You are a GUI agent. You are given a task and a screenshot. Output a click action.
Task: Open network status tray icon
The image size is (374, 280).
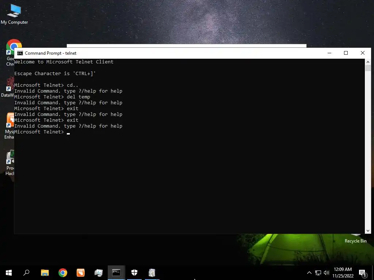tap(318, 273)
